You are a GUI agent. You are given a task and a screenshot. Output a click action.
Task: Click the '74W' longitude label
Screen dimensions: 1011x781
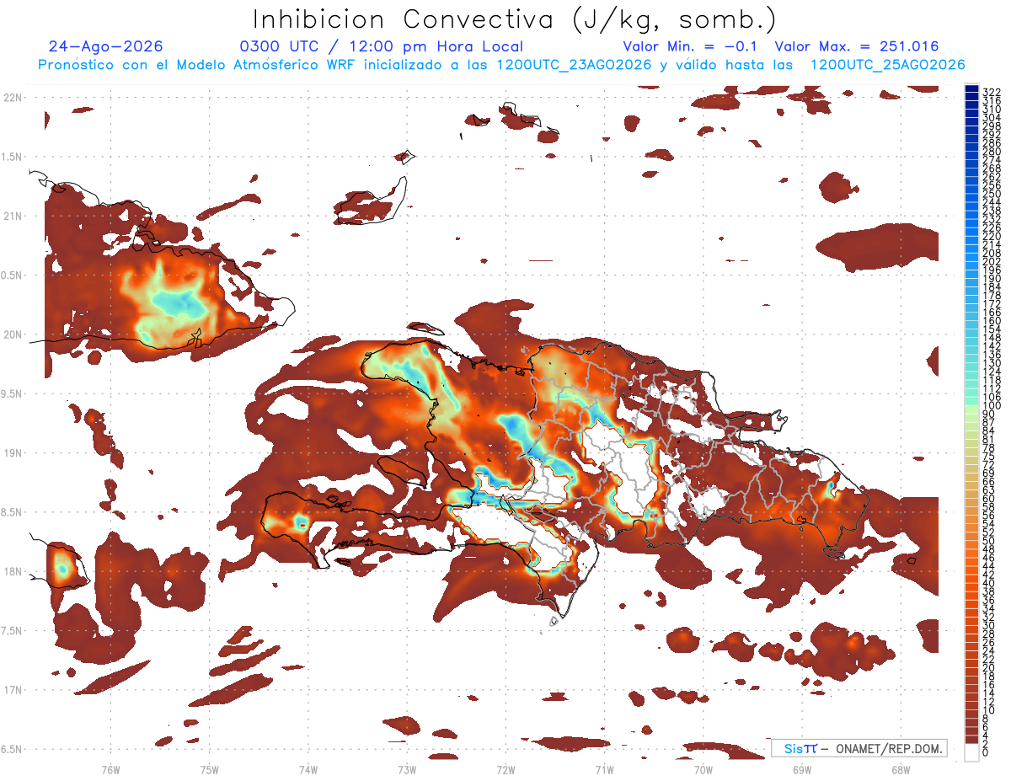(308, 769)
